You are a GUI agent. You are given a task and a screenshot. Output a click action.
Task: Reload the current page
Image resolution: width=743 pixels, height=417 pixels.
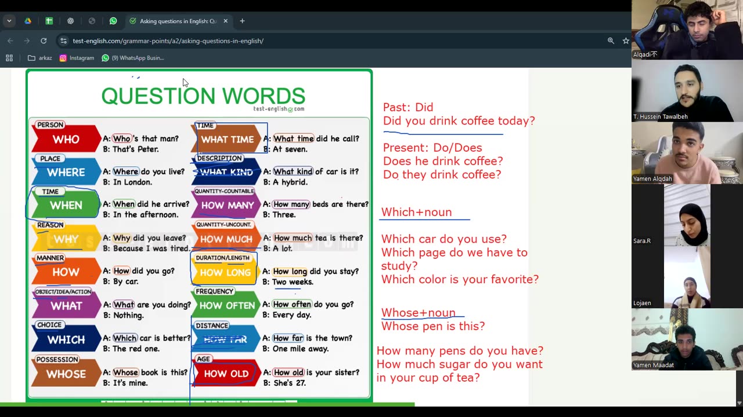pos(44,41)
